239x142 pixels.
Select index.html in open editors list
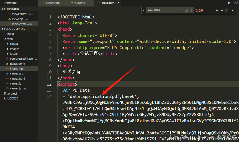[19, 24]
